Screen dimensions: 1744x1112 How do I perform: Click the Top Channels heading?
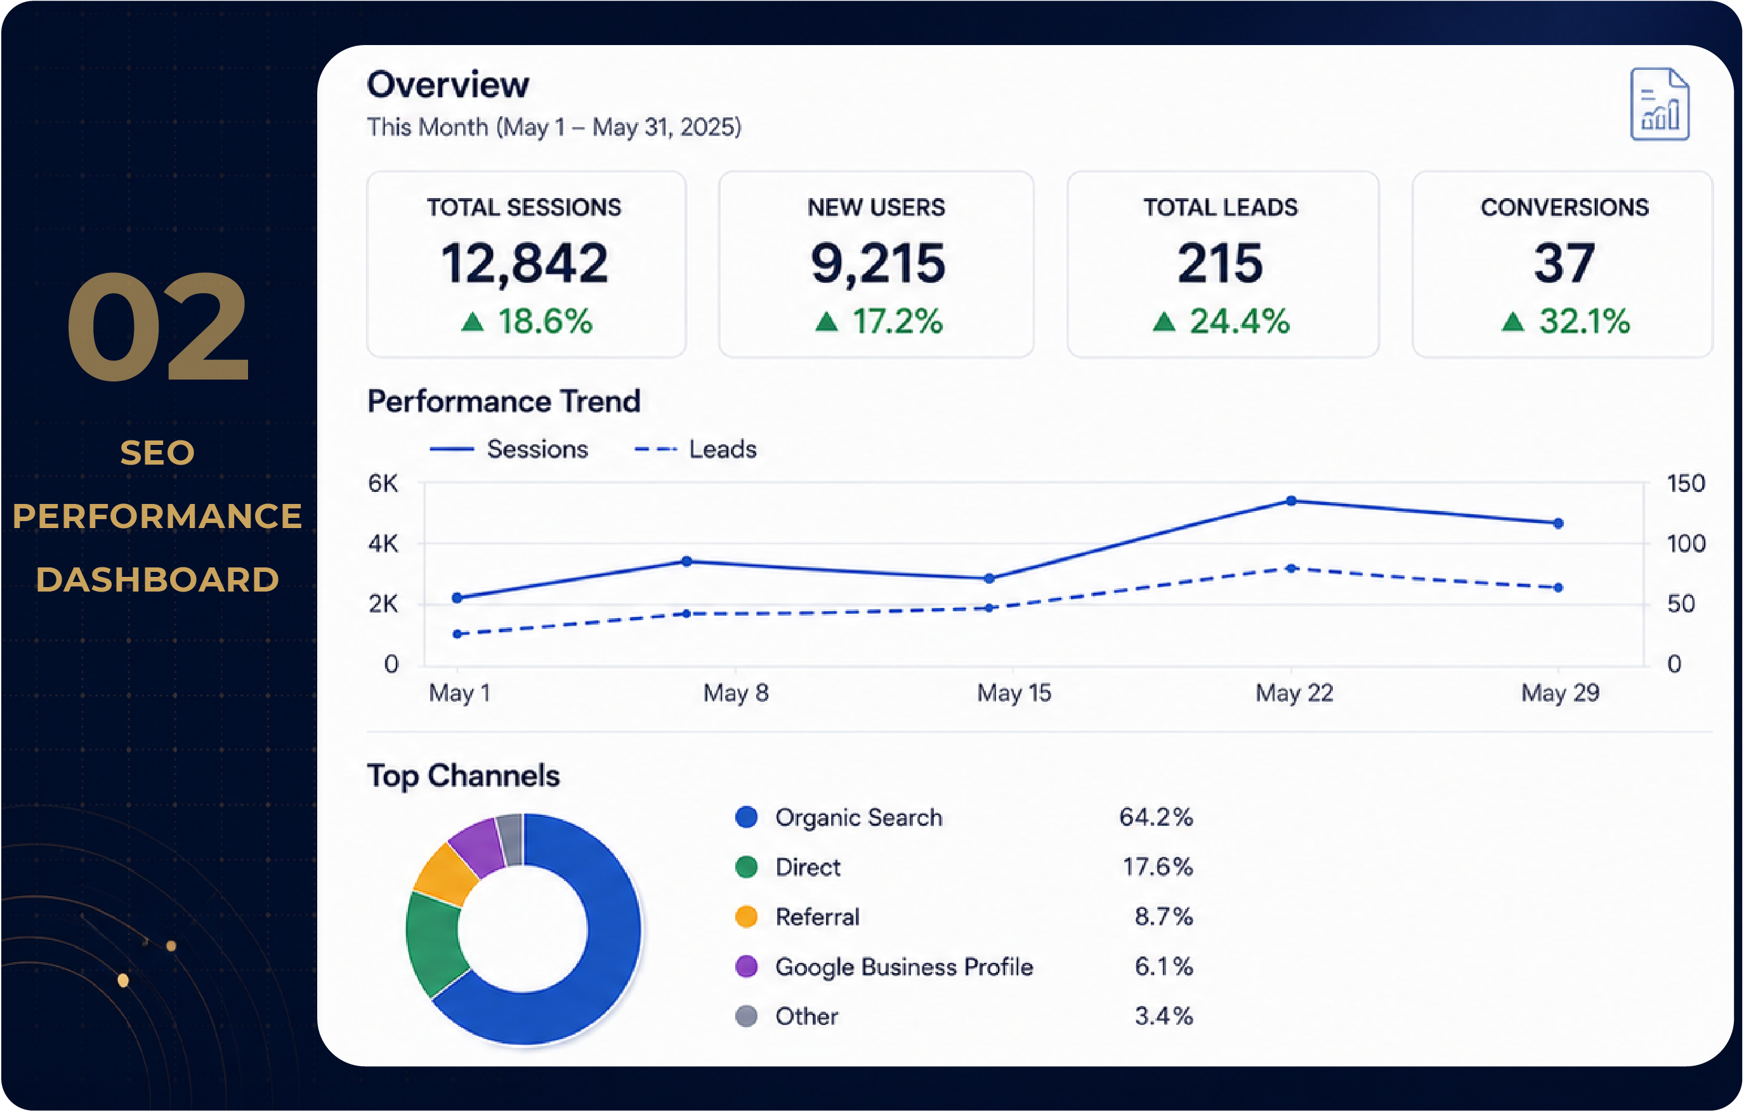pos(464,776)
